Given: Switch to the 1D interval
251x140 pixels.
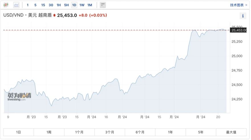Looking at the screenshot, I should coord(74,5).
